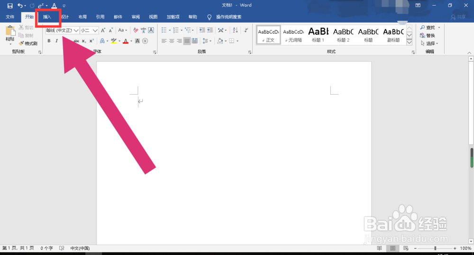Viewport: 474px width, 255px height.
Task: Apply bulleted list
Action: pos(164,30)
